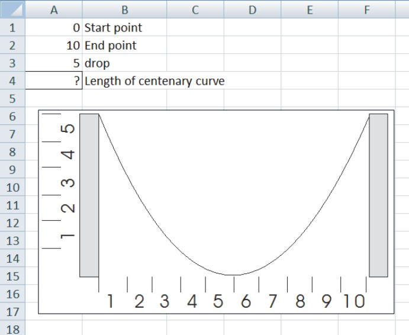
Task: Click empty cell C1
Action: pyautogui.click(x=195, y=27)
